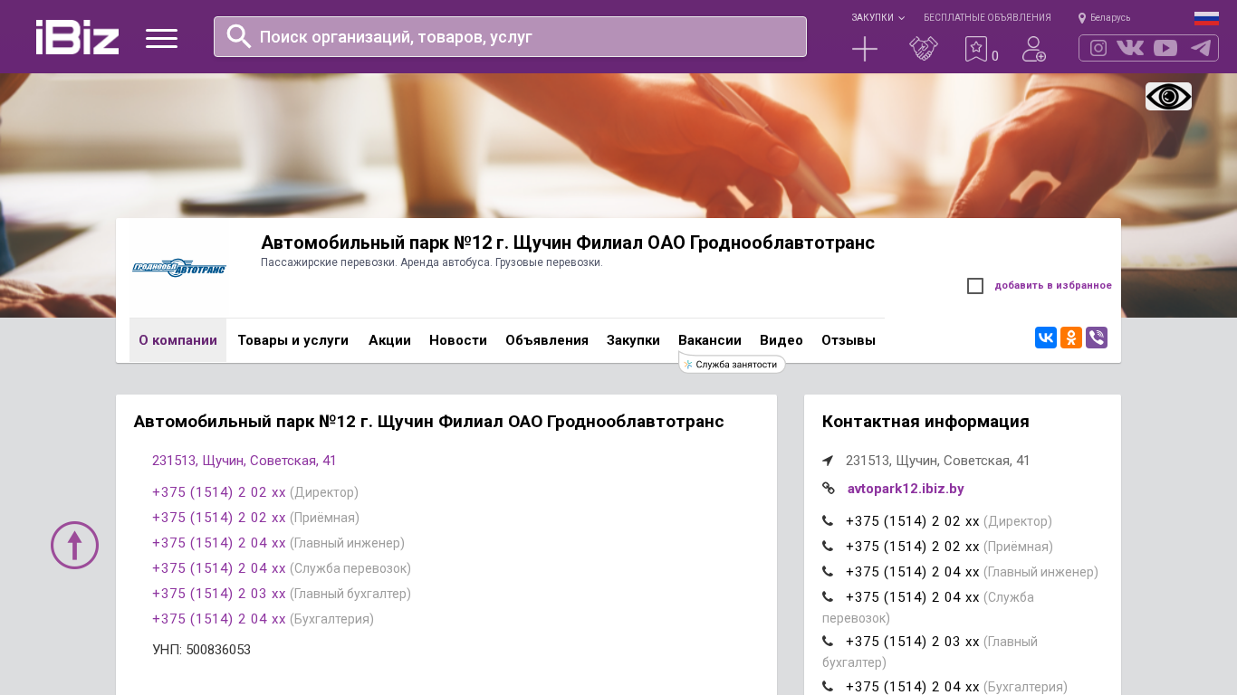Screen dimensions: 1237x695
Task: Toggle the accessibility eye view mode
Action: point(1168,96)
